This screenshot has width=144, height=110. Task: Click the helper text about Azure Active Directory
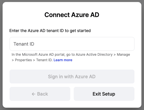tap(71, 57)
